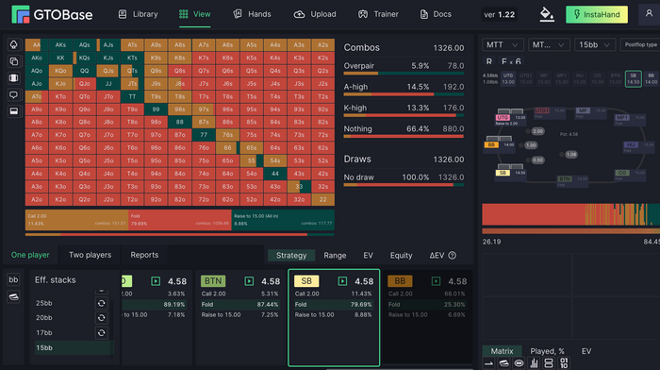Click the play icon on the BTN card
The height and width of the screenshot is (370, 660).
249,281
